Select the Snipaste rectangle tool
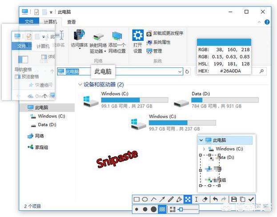This screenshot has width=277, height=217. point(136,199)
